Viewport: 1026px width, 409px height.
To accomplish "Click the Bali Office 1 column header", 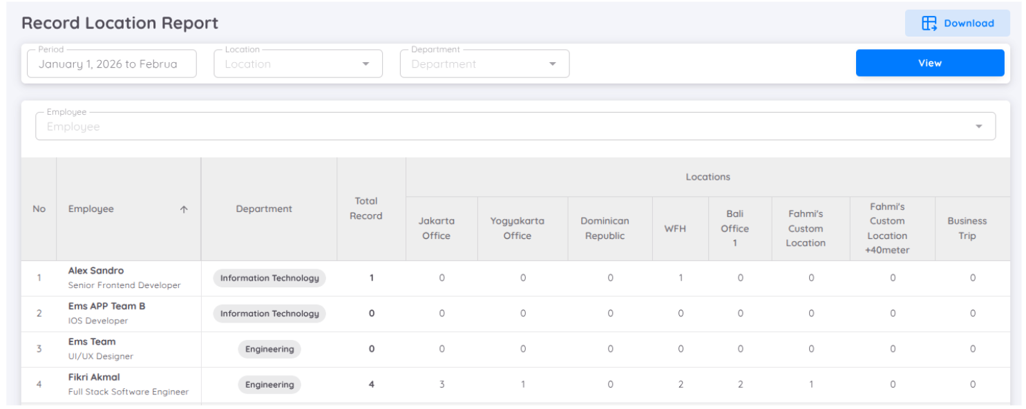I will (x=740, y=229).
